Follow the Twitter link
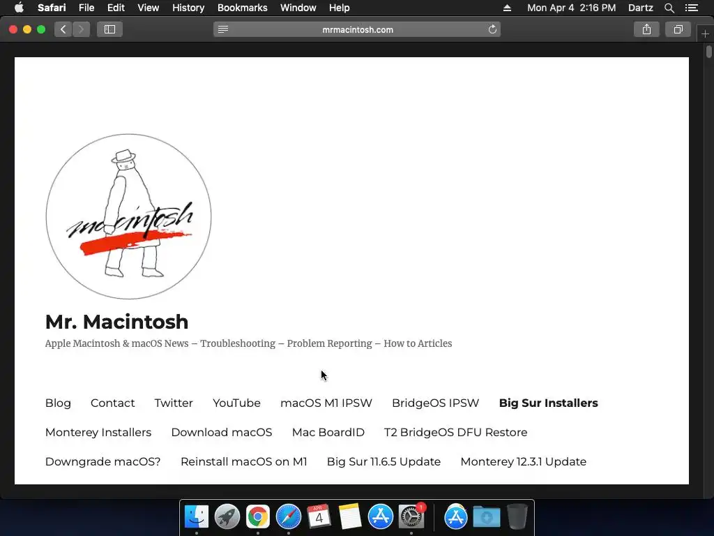714x536 pixels. tap(174, 403)
